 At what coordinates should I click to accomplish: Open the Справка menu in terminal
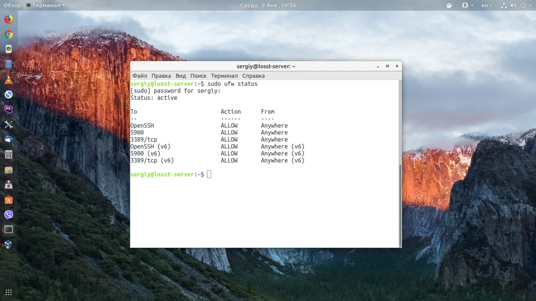pos(253,76)
